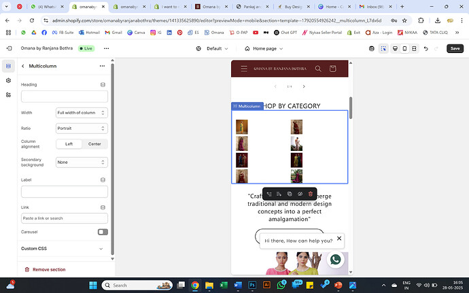Undo the last editor change
This screenshot has height=293, width=469.
(x=426, y=48)
